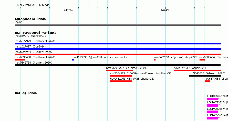Screen dimensions: 228x121
Task: Open the nsv5461053 (ByrskaBishop2022) label
Action: (x=132, y=79)
